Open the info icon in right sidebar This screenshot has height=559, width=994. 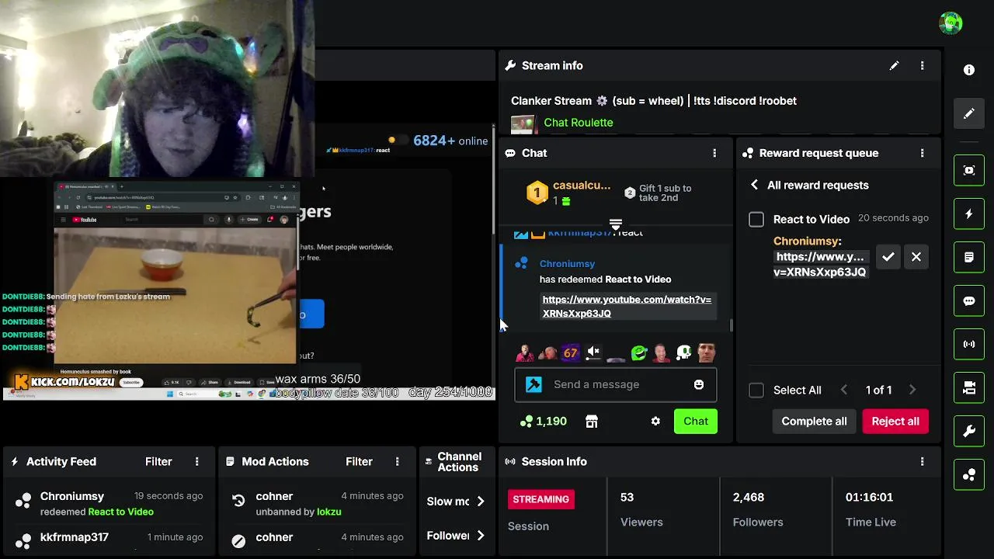coord(969,70)
